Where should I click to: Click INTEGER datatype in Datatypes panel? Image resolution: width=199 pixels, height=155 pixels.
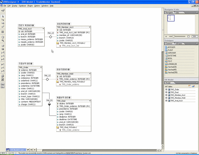click(x=171, y=47)
